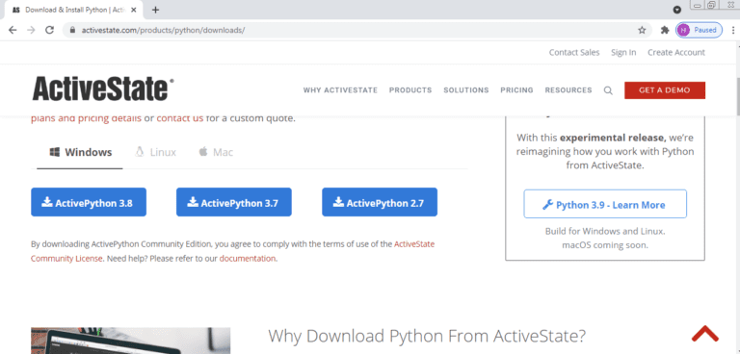Click the plans and pricing details link
The image size is (740, 354).
(87, 118)
